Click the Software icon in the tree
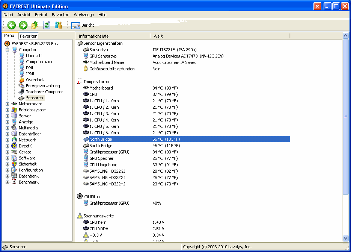Viewport: 351px width, 252px height. (x=14, y=158)
